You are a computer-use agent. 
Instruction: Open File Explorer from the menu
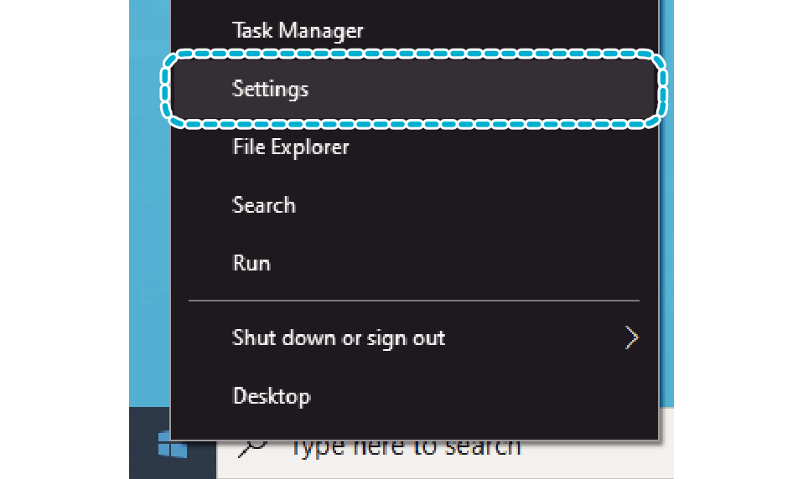click(290, 147)
